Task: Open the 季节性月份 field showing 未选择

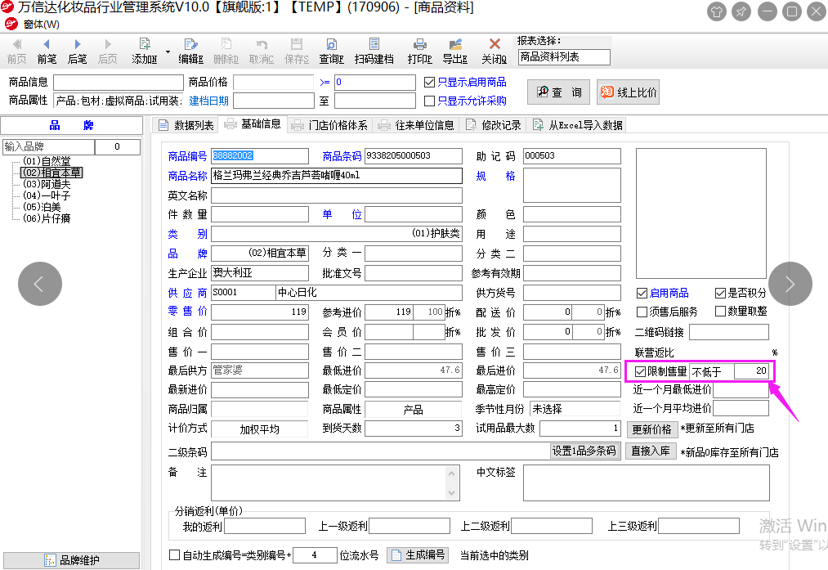Action: coord(575,409)
